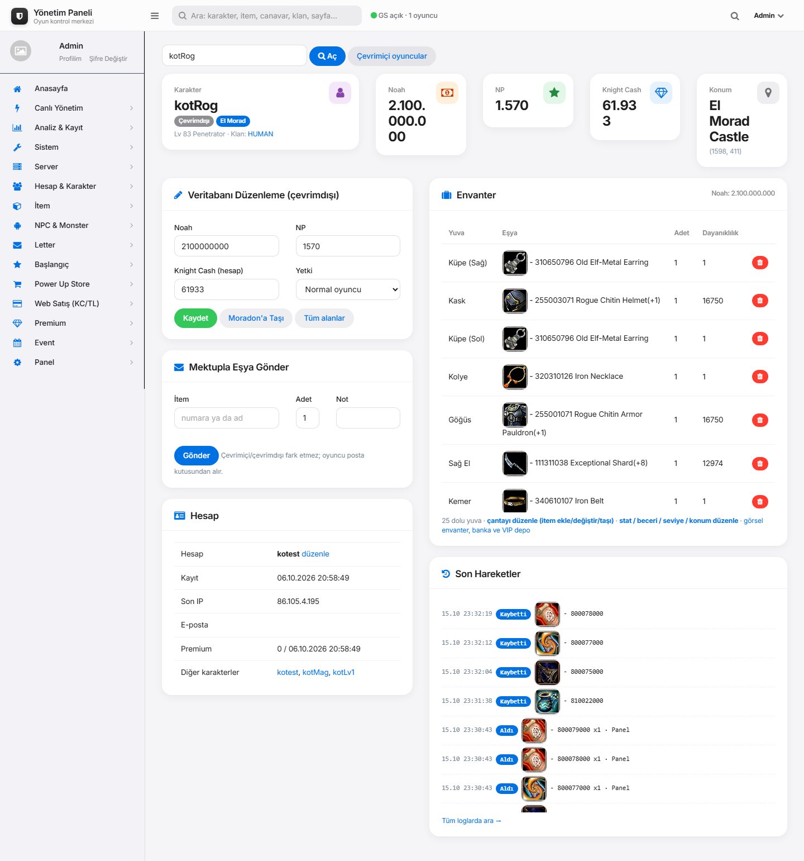Click the Anasayfa home icon in sidebar

click(17, 89)
